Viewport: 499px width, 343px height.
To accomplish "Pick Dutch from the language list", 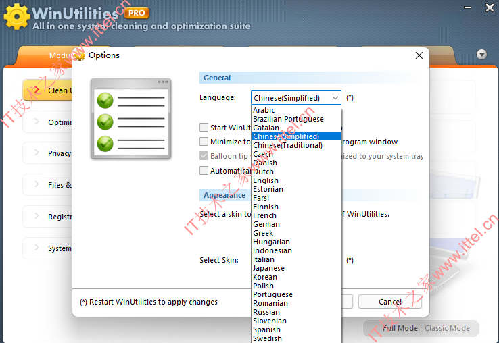I will (x=296, y=171).
